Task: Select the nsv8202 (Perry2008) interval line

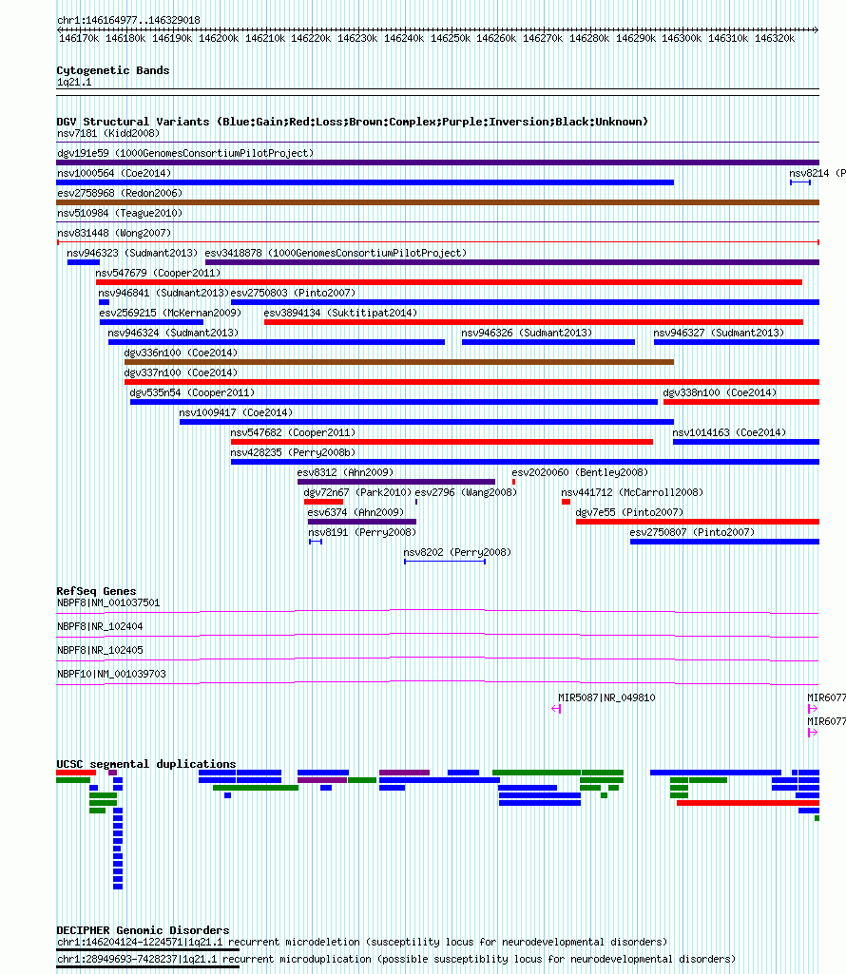Action: (445, 562)
